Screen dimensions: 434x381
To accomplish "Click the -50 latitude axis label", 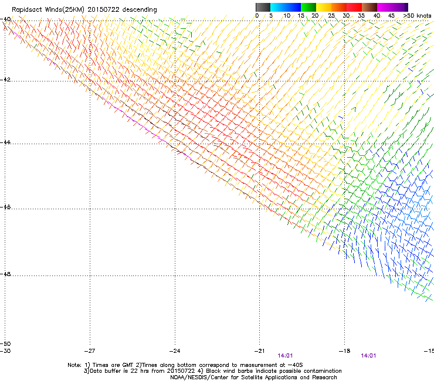I will pyautogui.click(x=5, y=344).
